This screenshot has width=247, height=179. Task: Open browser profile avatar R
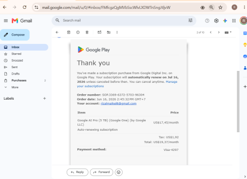pyautogui.click(x=234, y=7)
